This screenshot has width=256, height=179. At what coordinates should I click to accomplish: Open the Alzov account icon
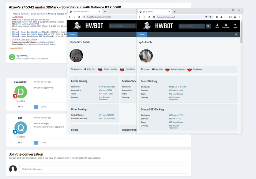click(217, 26)
